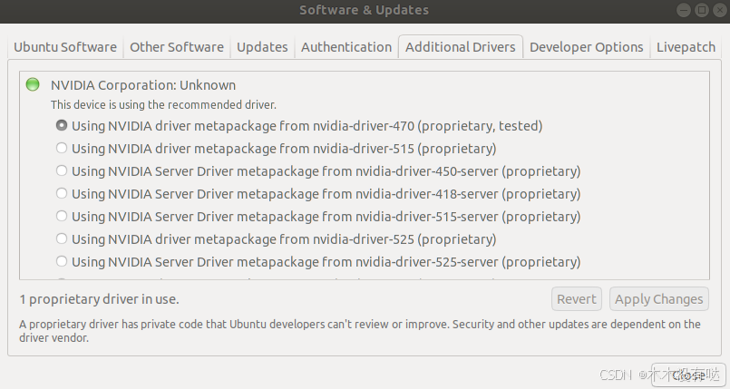Click 'This device is using the recommended driver.'

pos(163,104)
